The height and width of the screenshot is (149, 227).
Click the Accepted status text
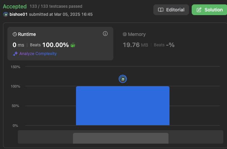[15, 6]
